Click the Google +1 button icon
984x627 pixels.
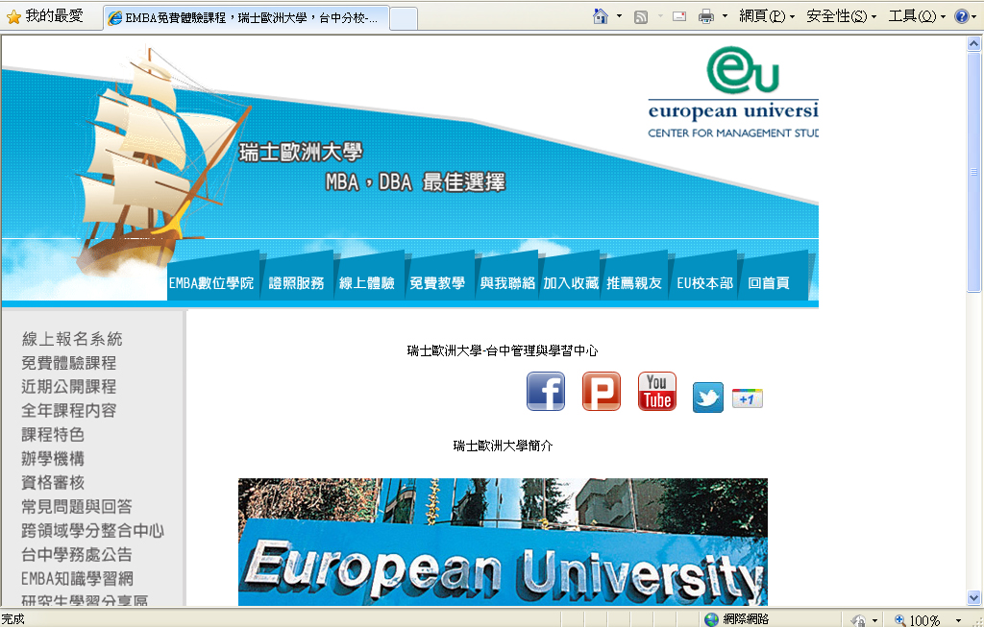pyautogui.click(x=748, y=398)
